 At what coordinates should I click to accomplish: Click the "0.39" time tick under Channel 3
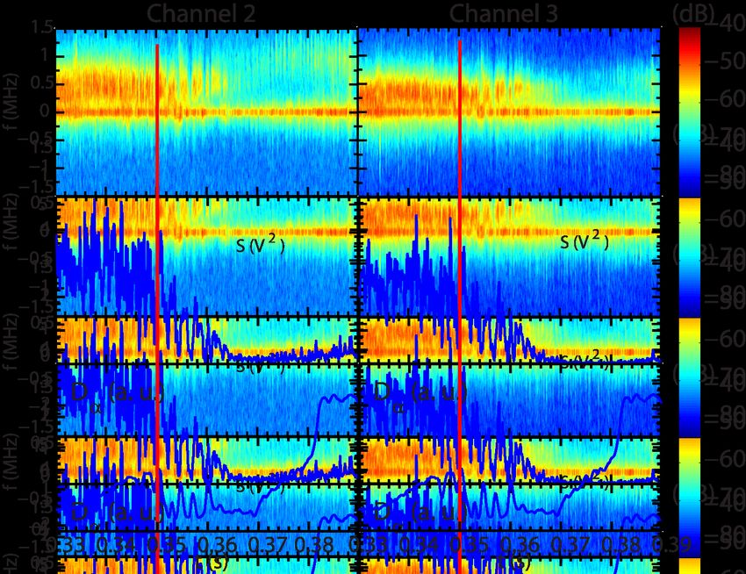pos(671,544)
